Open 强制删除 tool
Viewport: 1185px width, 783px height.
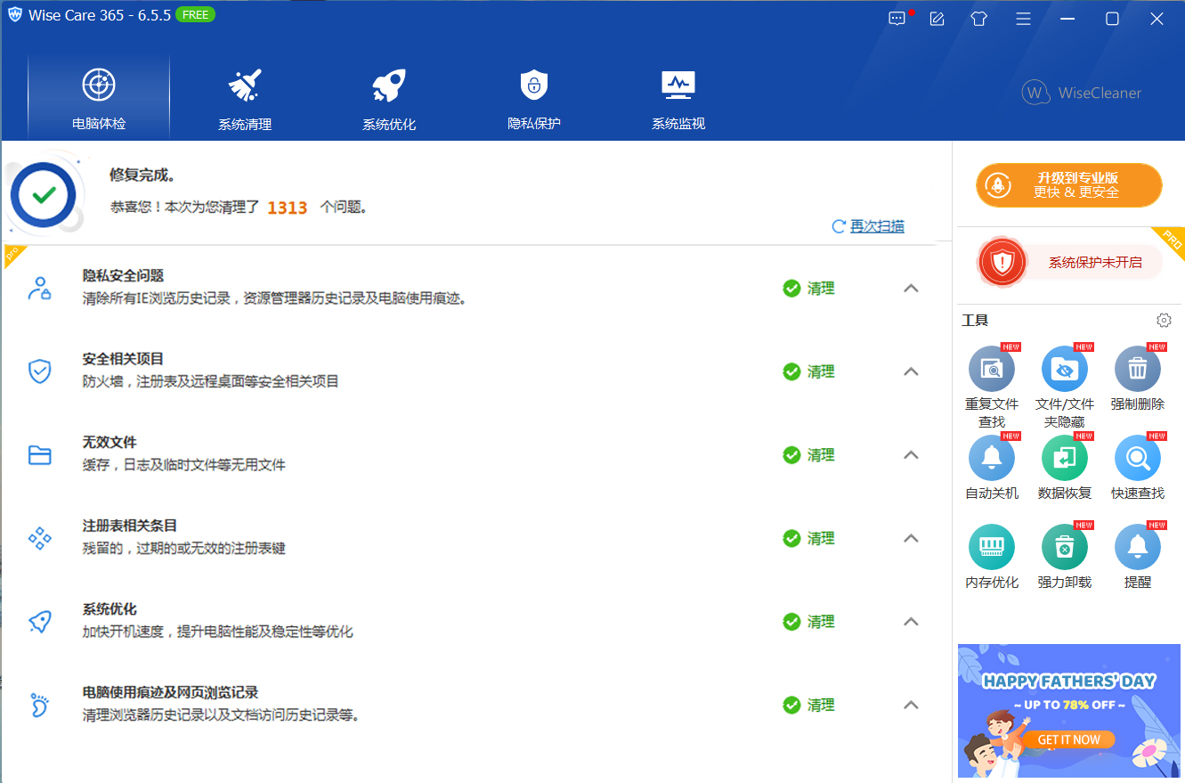[x=1138, y=379]
